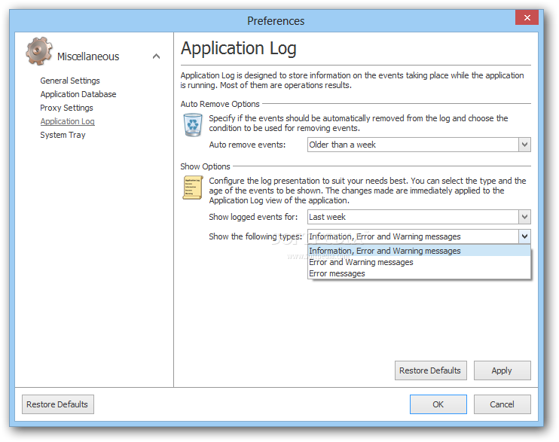Click Restore Defaults at bottom left

58,404
